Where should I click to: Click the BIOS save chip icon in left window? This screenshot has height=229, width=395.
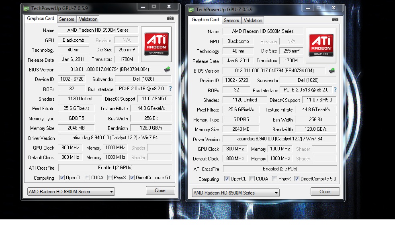click(x=167, y=69)
